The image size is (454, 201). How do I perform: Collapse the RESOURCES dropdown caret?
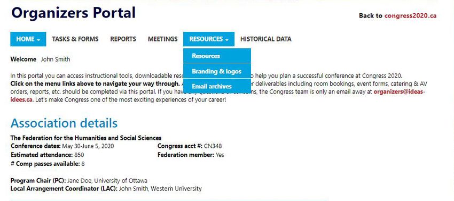tap(226, 40)
